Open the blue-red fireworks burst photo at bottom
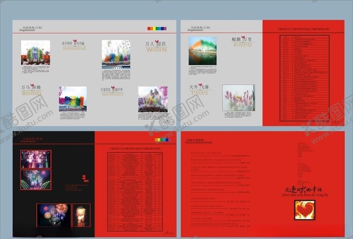 pos(54,215)
